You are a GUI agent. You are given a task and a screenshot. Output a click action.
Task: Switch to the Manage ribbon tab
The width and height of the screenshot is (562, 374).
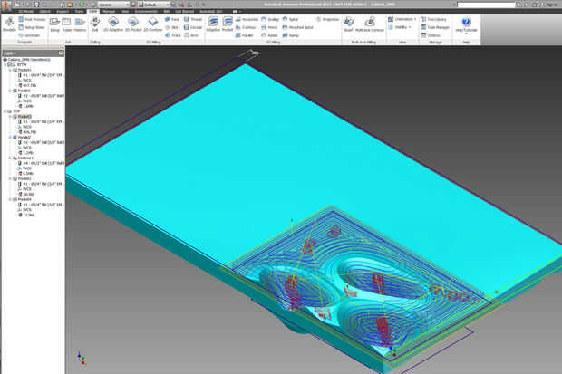click(109, 12)
